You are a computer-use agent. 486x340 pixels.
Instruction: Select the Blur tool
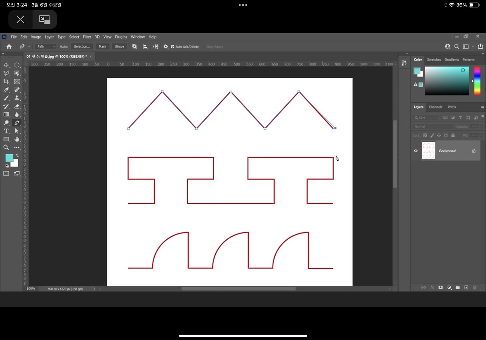coord(17,114)
